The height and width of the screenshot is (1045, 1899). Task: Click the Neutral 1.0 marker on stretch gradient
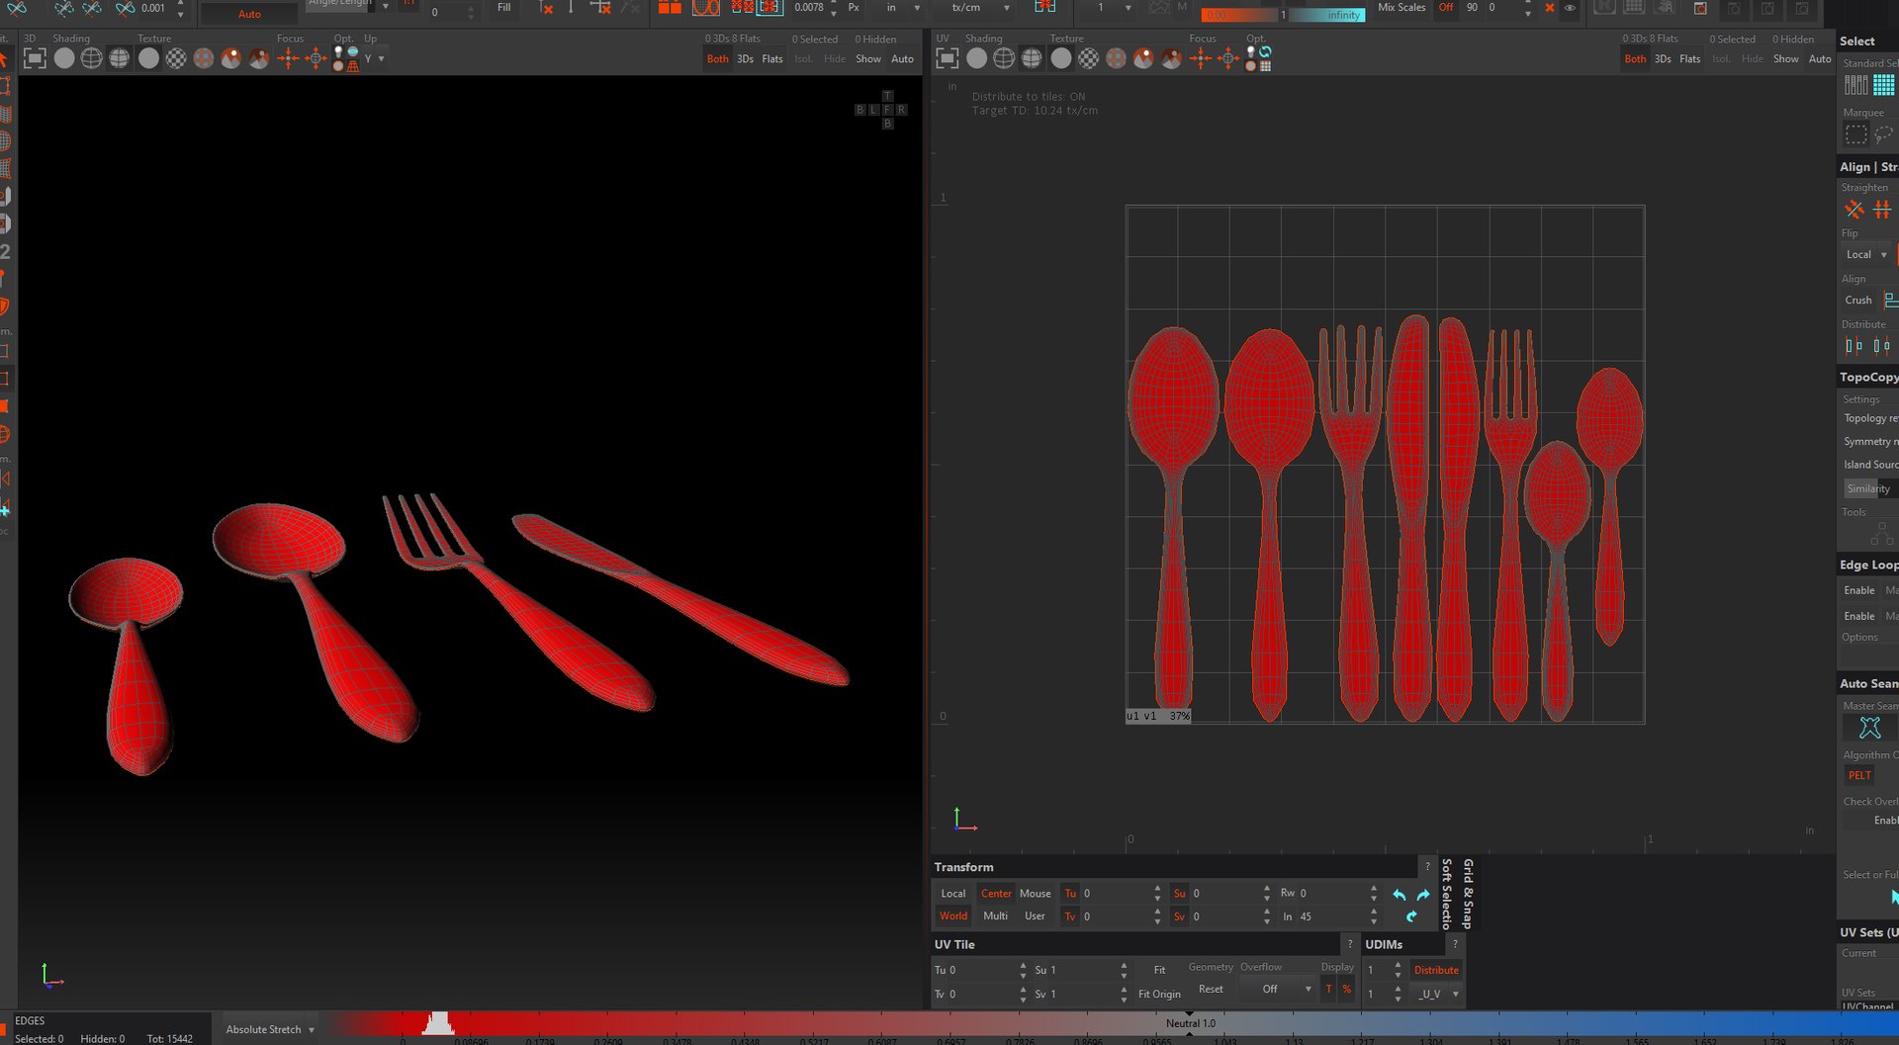(1190, 1024)
